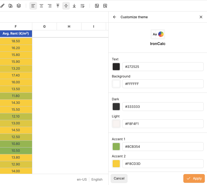The width and height of the screenshot is (207, 185).
Task: Go back from Customize theme panel
Action: (115, 17)
